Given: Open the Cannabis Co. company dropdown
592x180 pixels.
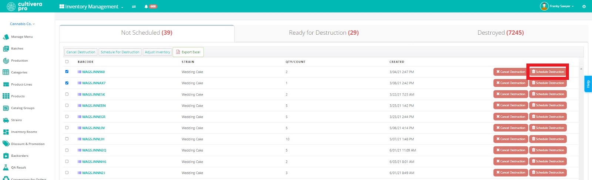Looking at the screenshot, I should pyautogui.click(x=22, y=24).
